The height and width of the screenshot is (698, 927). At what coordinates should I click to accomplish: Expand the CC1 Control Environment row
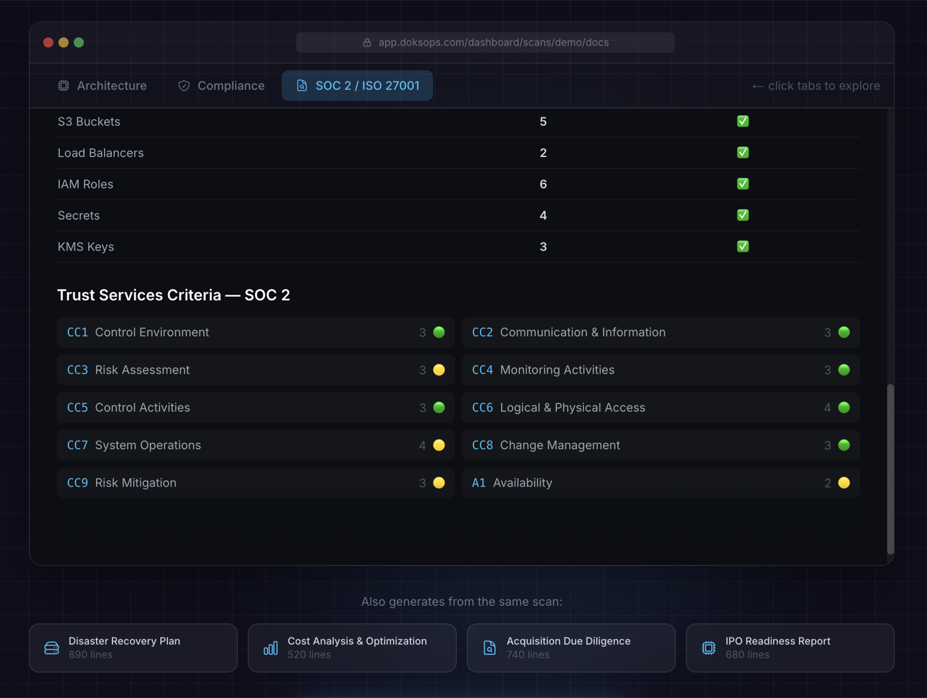click(x=255, y=332)
